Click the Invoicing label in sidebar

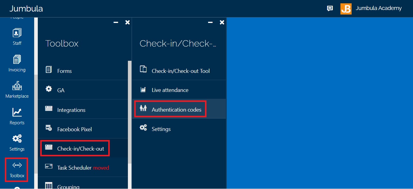point(17,70)
